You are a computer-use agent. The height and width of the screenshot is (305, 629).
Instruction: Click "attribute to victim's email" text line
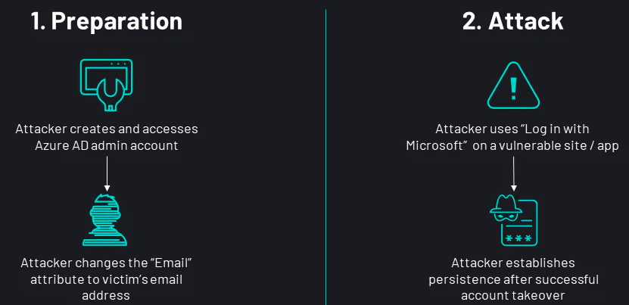click(x=107, y=279)
